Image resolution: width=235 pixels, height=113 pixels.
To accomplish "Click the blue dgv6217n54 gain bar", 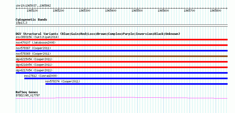I will (121, 73).
